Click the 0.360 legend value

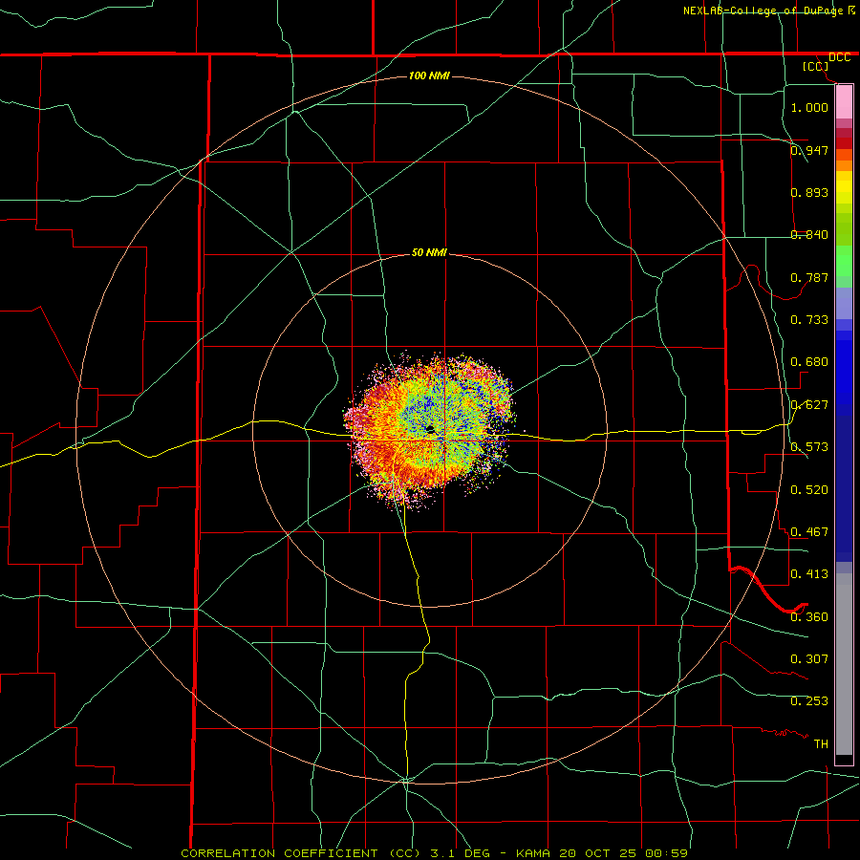tap(809, 616)
